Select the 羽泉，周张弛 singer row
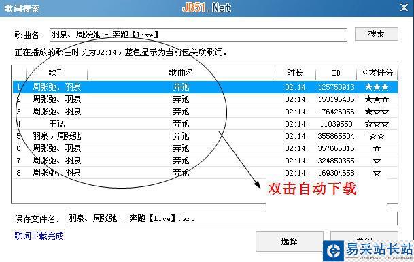Viewport: 414px width, 262px height. pos(205,136)
